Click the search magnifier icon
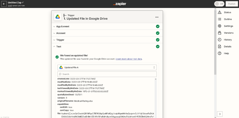Viewport: 239px width, 118px height. [x=60, y=74]
